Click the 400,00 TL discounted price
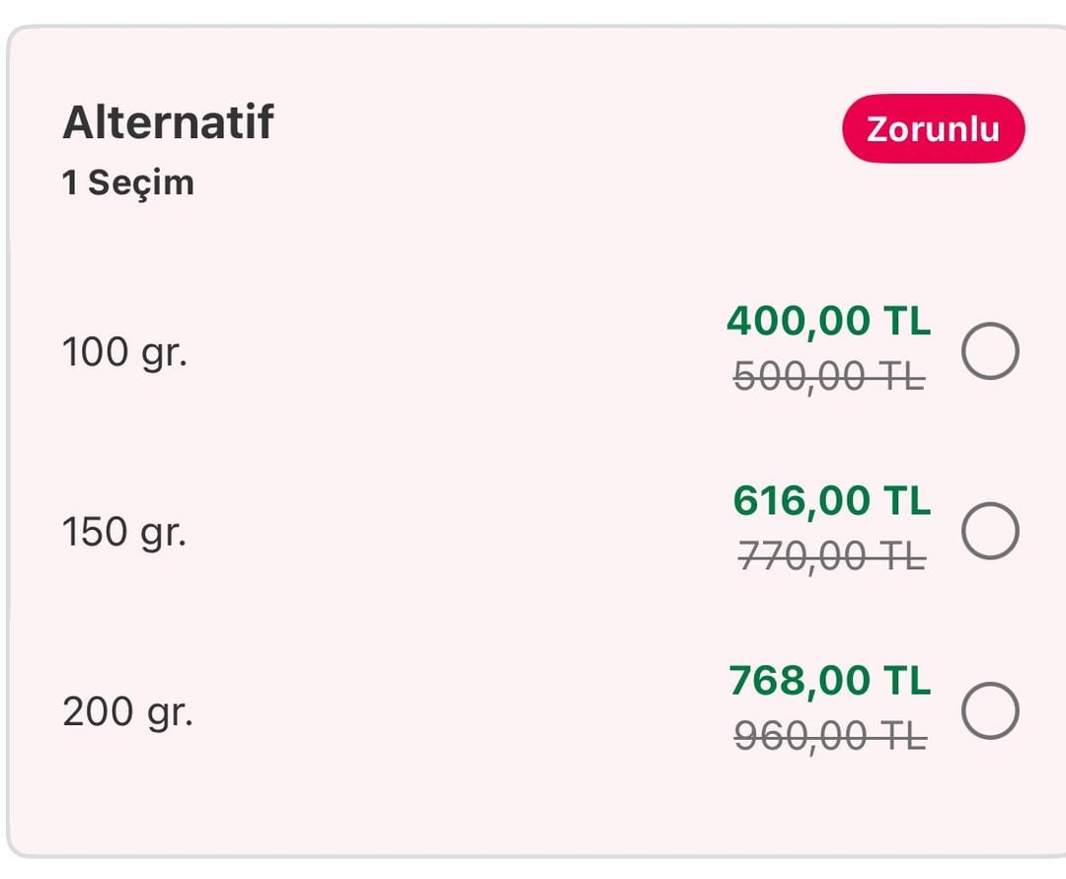Screen dimensions: 1066x879 tap(829, 321)
